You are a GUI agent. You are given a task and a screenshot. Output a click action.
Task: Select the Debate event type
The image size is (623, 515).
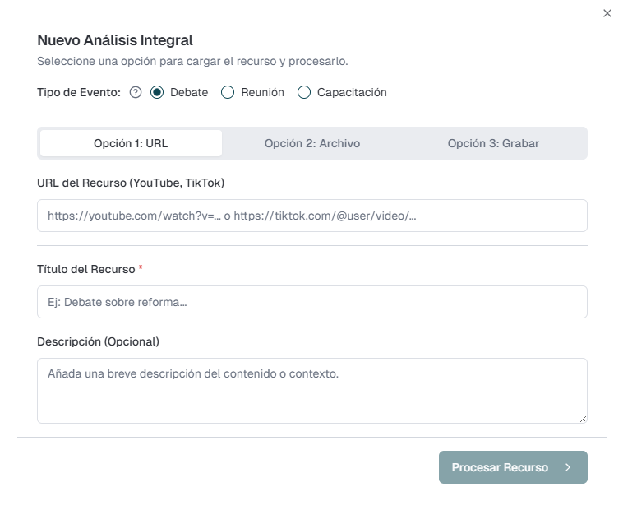[x=157, y=92]
